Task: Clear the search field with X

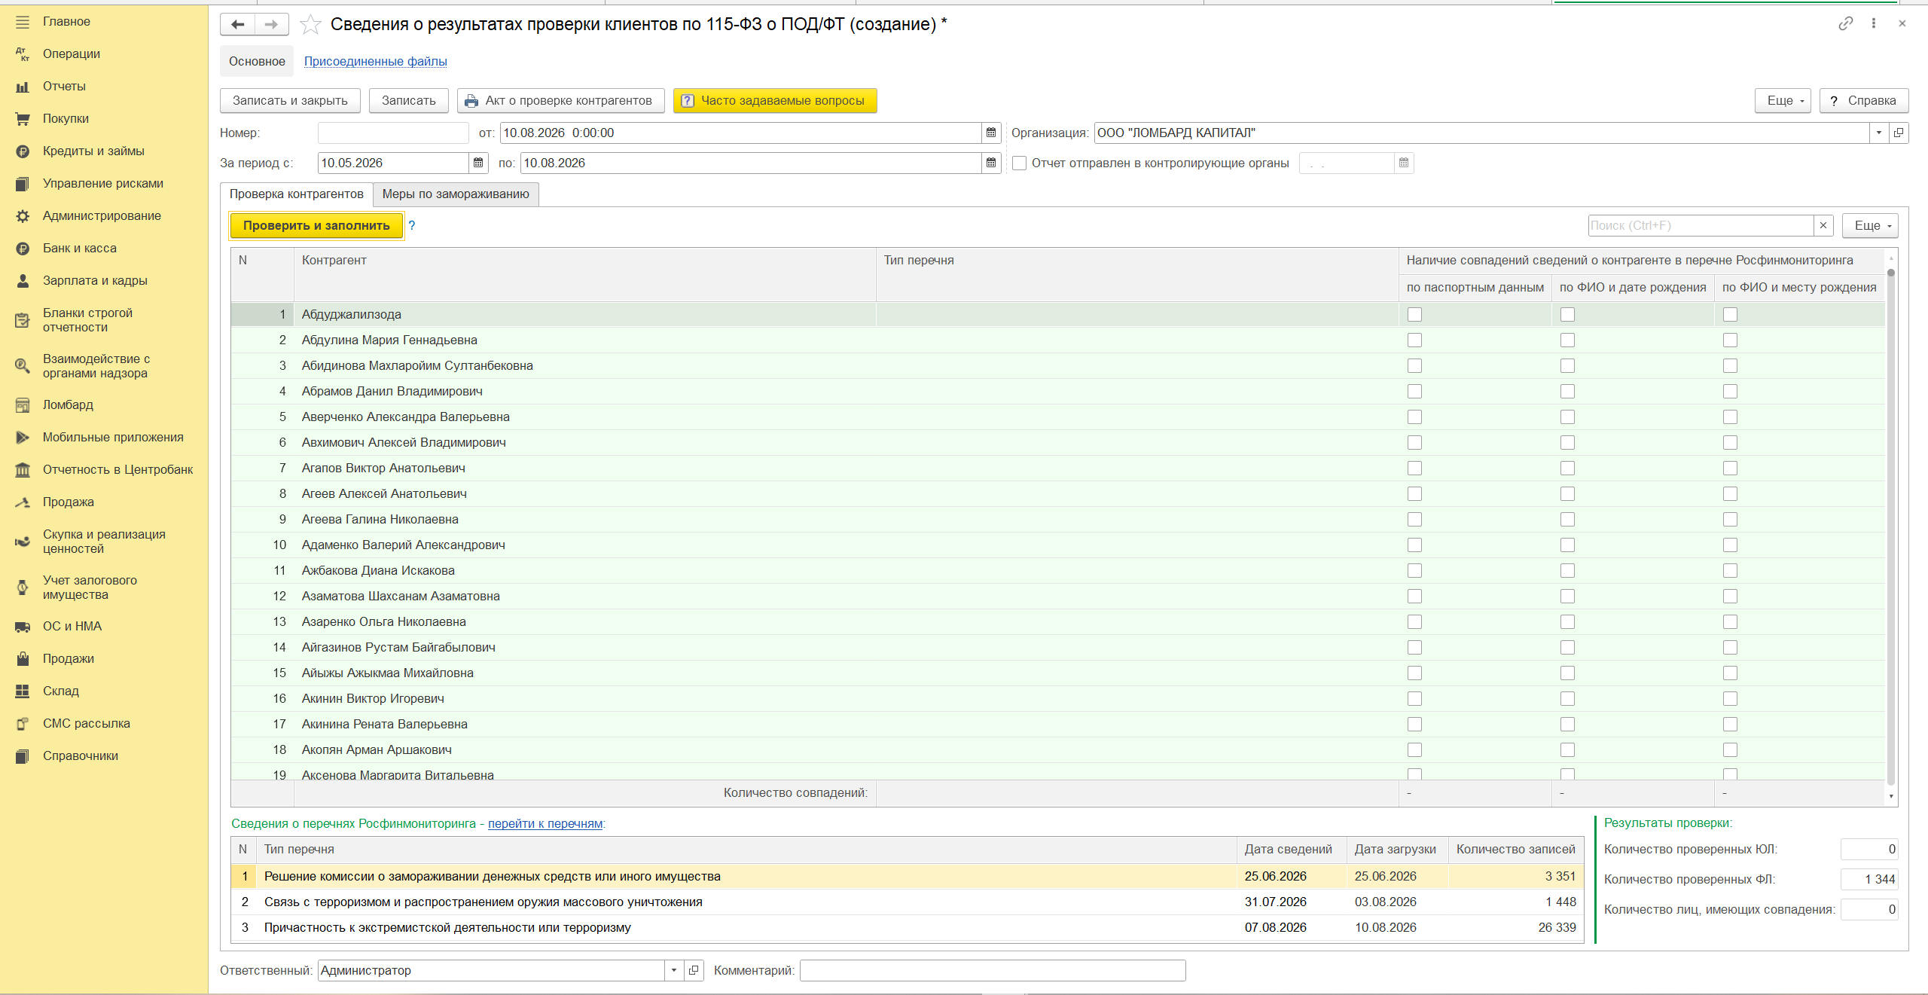Action: point(1823,225)
